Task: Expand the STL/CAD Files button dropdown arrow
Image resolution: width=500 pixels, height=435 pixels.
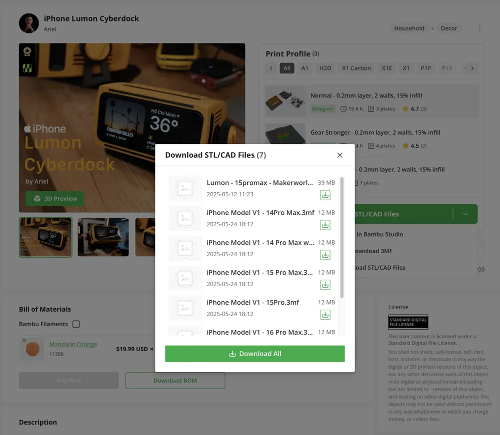Action: tap(465, 214)
